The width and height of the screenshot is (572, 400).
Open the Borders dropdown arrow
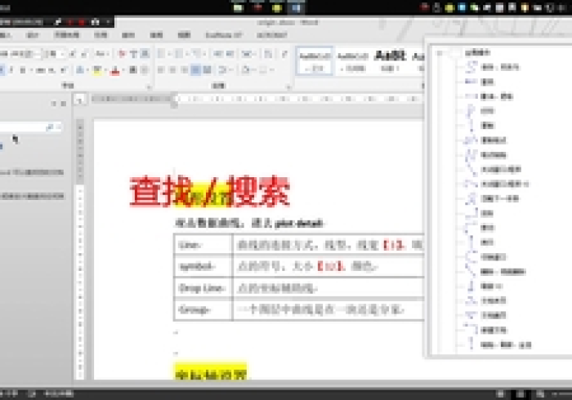tap(271, 69)
